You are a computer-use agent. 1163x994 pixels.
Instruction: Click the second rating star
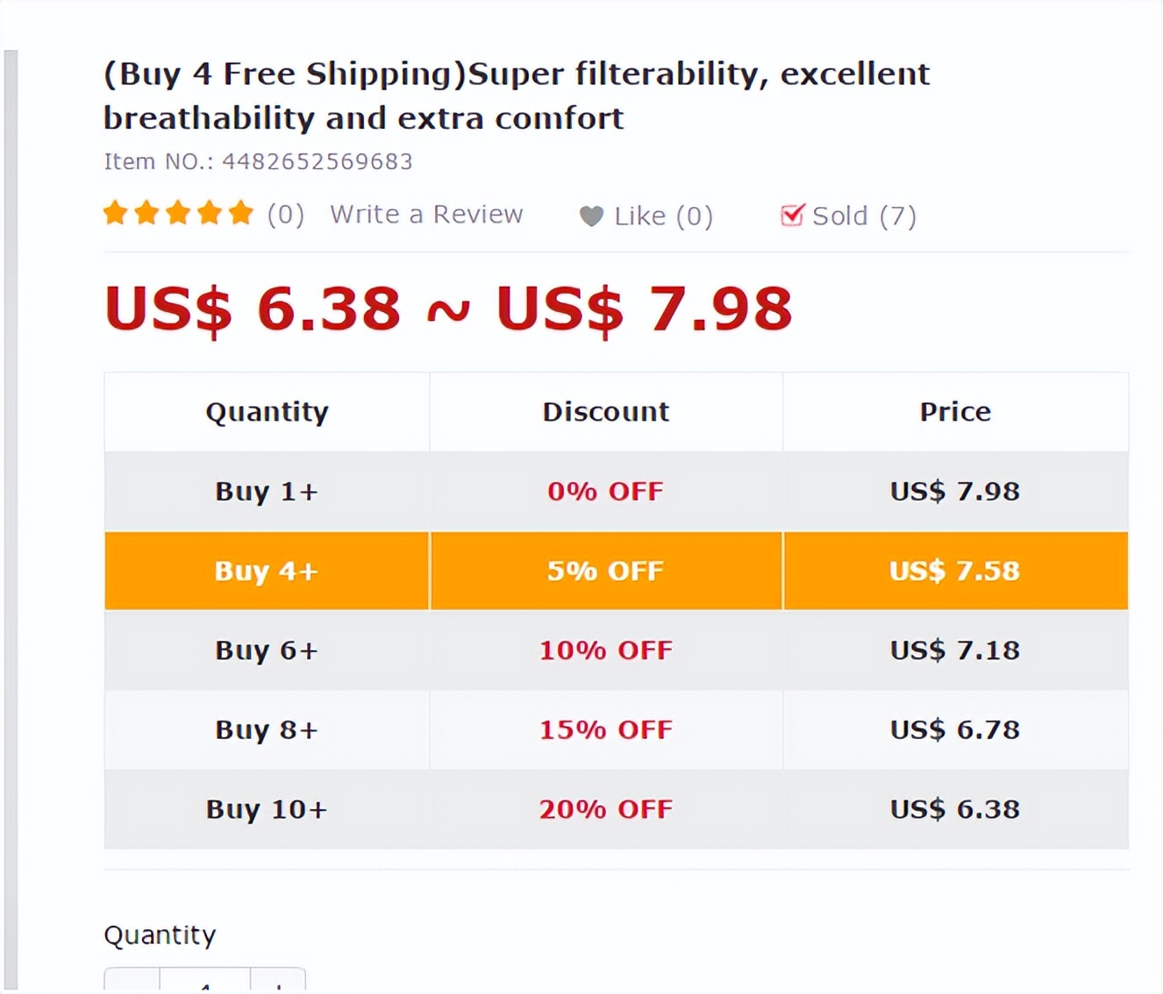[x=146, y=212]
